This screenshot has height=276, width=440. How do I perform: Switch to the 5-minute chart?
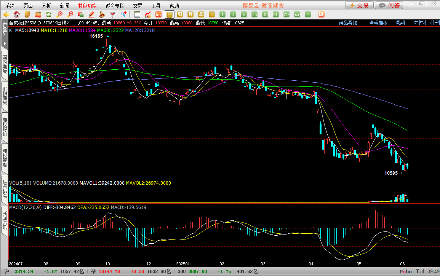tap(243, 14)
